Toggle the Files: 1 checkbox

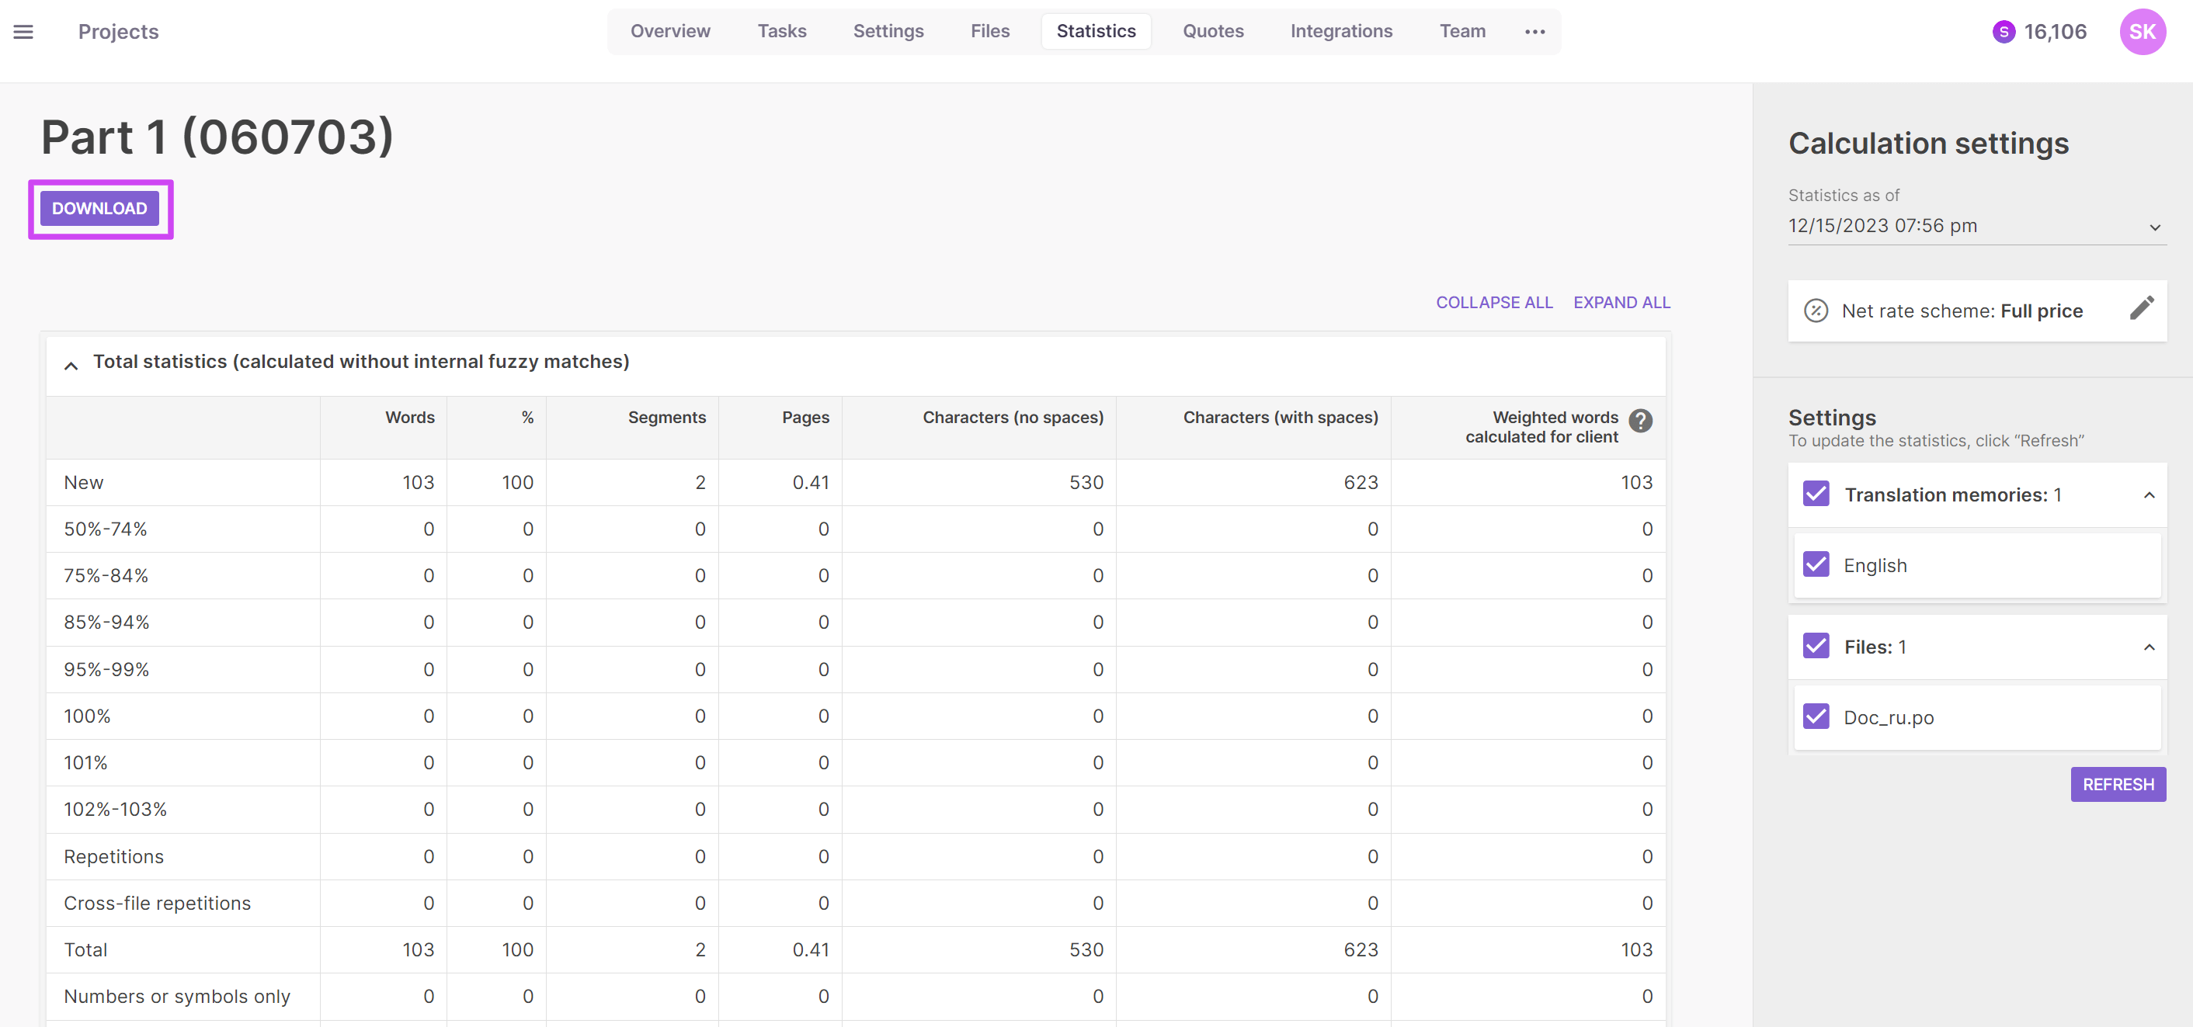pyautogui.click(x=1816, y=646)
